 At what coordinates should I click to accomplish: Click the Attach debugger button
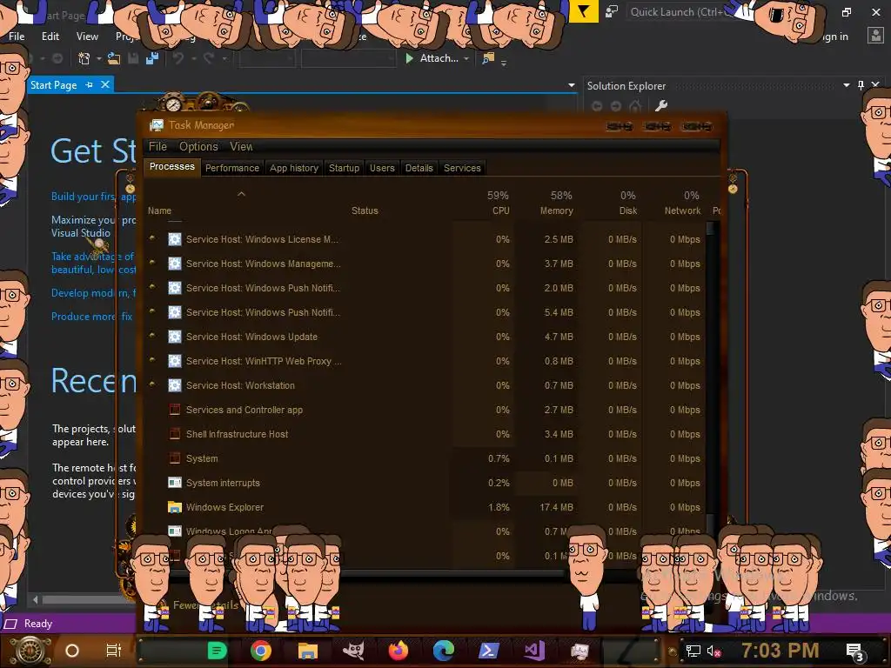[x=432, y=58]
